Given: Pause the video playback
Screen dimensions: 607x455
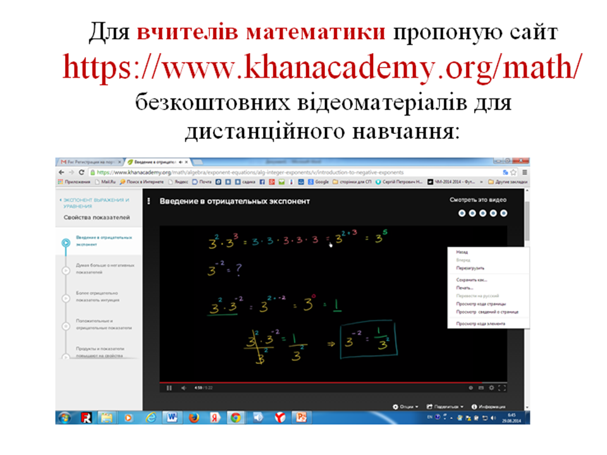Looking at the screenshot, I should (x=169, y=387).
